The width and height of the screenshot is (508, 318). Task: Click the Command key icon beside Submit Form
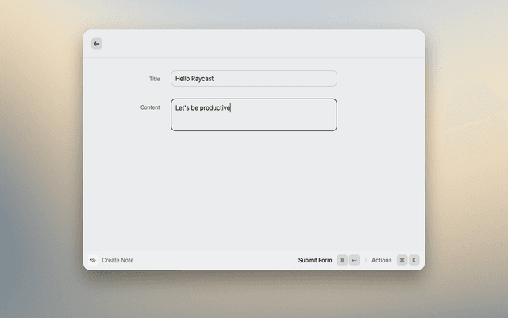pos(342,260)
